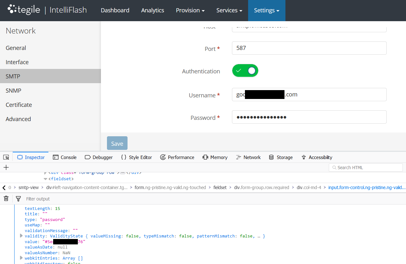Switch to the Style Editor tab

pos(136,157)
